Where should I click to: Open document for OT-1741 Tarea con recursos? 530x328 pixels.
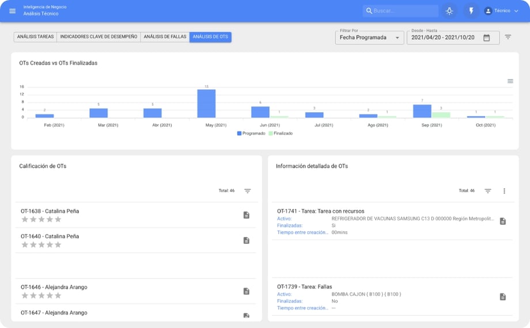(502, 222)
